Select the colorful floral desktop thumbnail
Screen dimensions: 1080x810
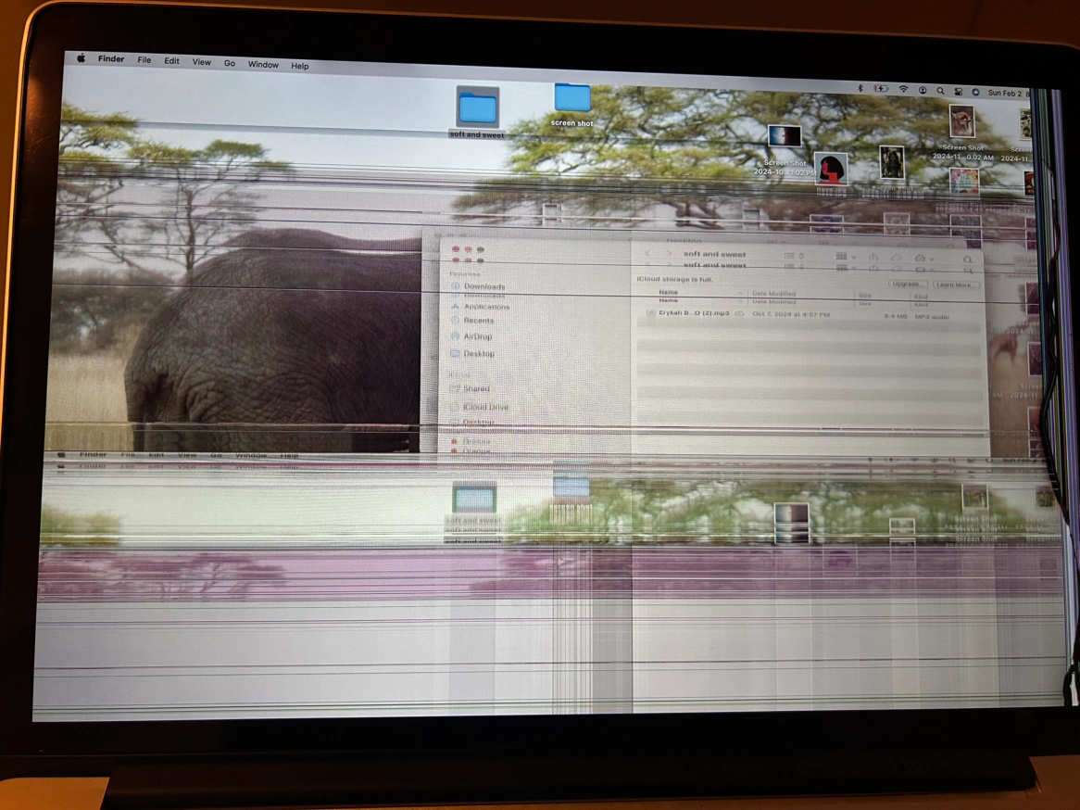pos(964,182)
